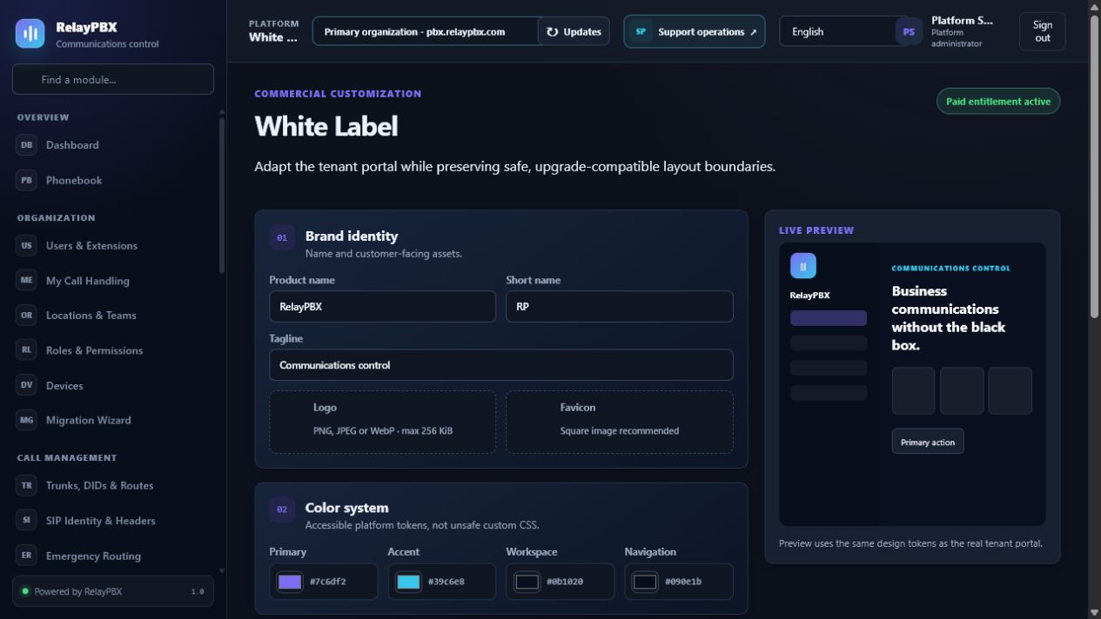Click the Updates refresh button
Viewport: 1101px width, 619px height.
(574, 31)
